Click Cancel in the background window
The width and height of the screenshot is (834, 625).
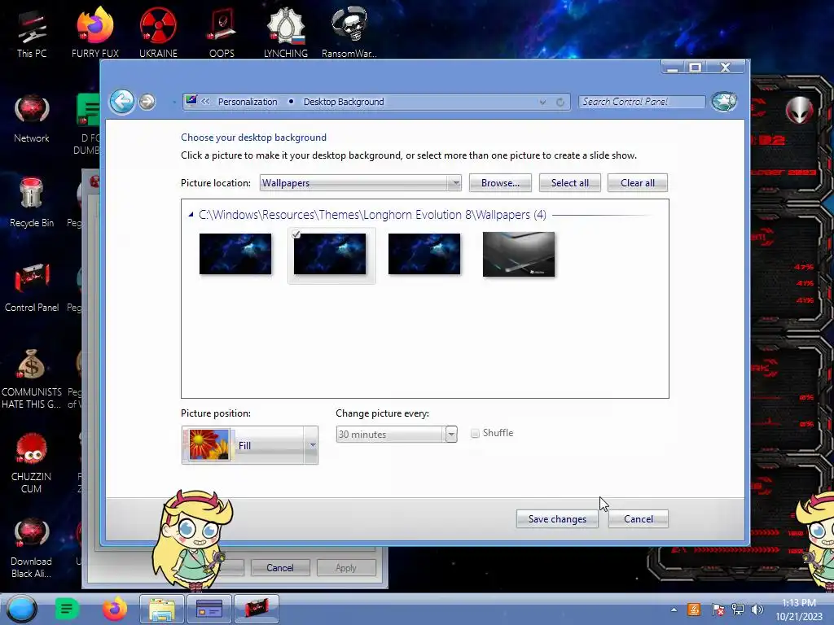point(280,567)
